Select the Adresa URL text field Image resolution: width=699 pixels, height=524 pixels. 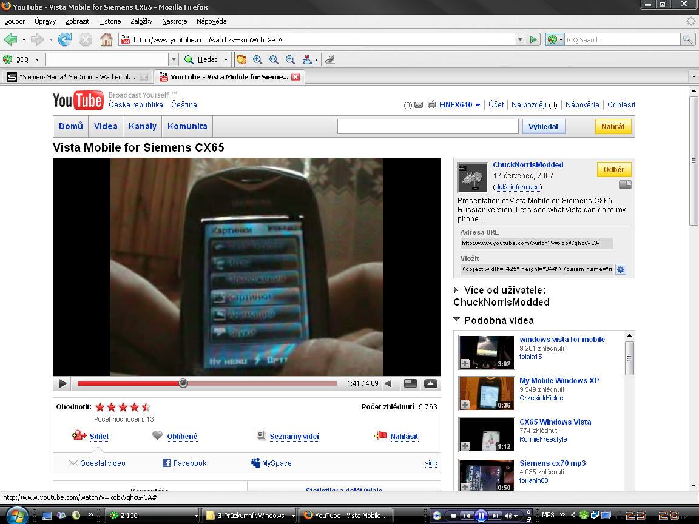(x=537, y=243)
